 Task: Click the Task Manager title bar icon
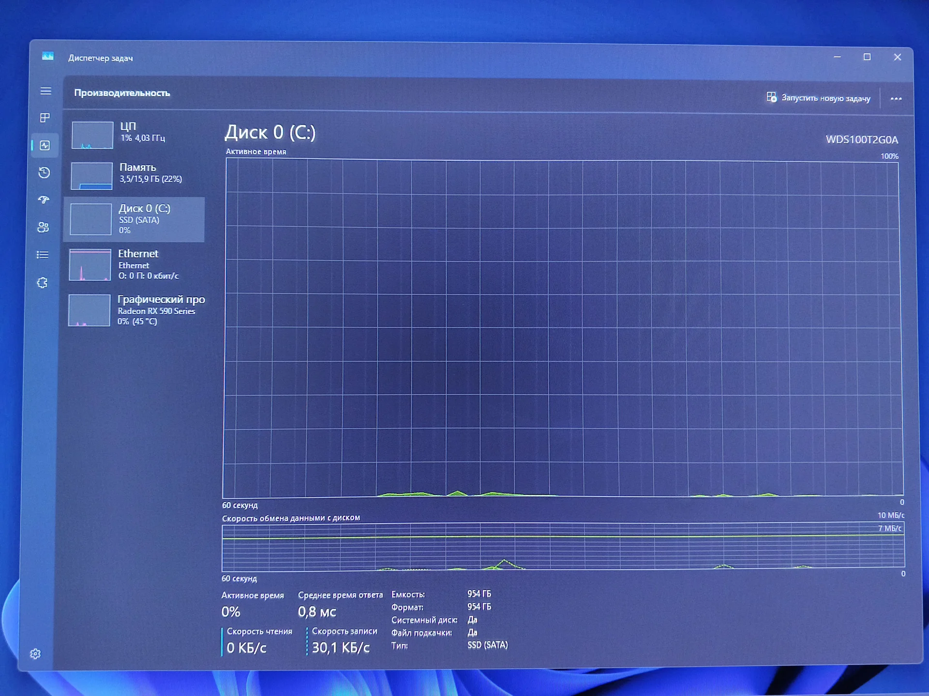click(48, 57)
